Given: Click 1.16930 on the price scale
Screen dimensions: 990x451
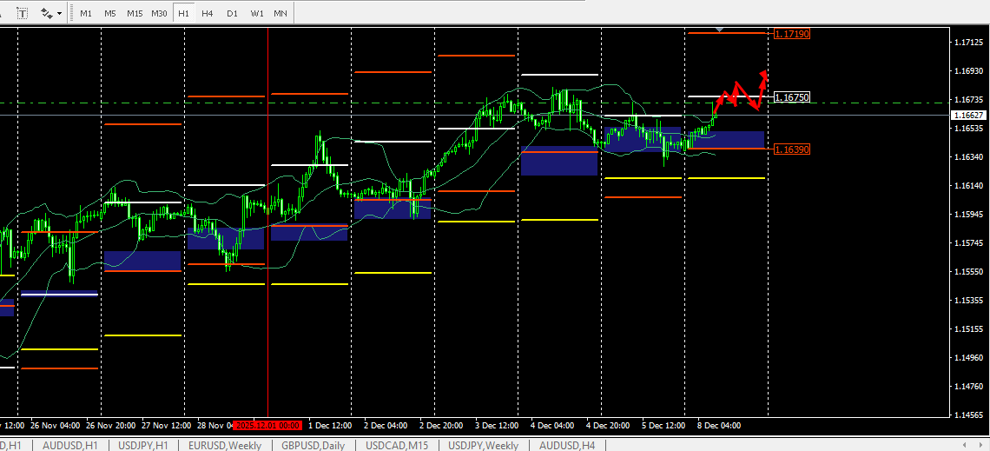Looking at the screenshot, I should click(x=969, y=70).
